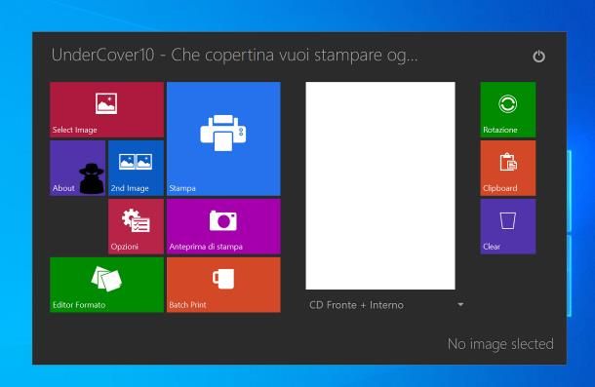Paste from the Clipboard tile

(x=508, y=168)
